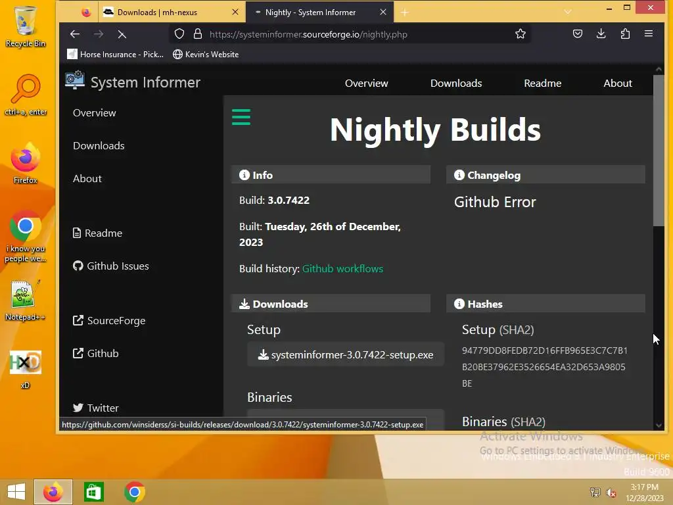Image resolution: width=673 pixels, height=505 pixels.
Task: Toggle the green sidebar hamburger icon
Action: [x=241, y=117]
